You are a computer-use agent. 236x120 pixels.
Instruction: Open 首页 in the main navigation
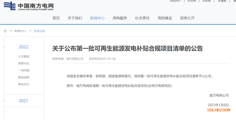pyautogui.click(x=56, y=18)
